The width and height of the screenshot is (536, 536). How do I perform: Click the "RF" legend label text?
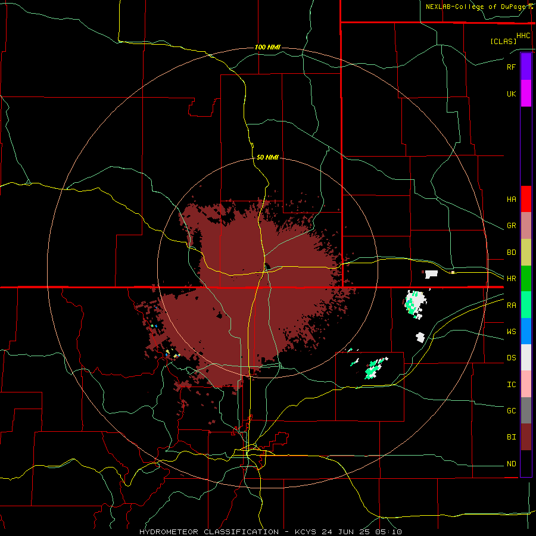[511, 67]
